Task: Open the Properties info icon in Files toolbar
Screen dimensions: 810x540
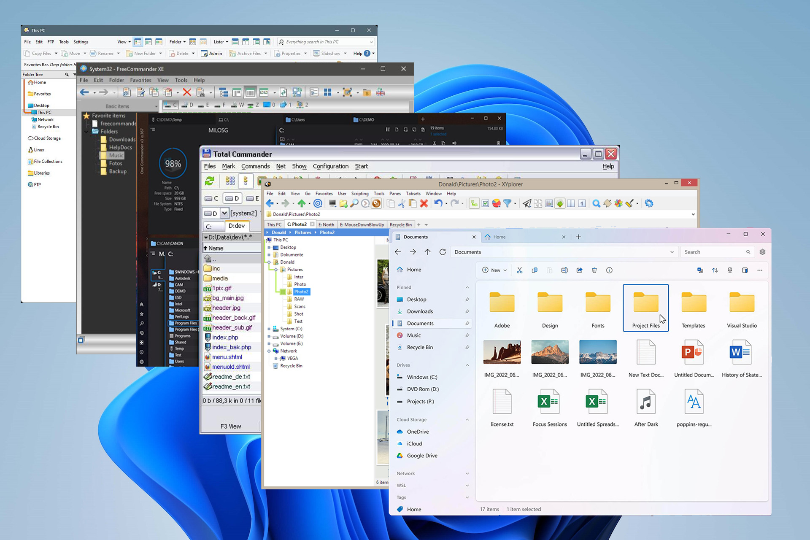Action: coord(609,270)
